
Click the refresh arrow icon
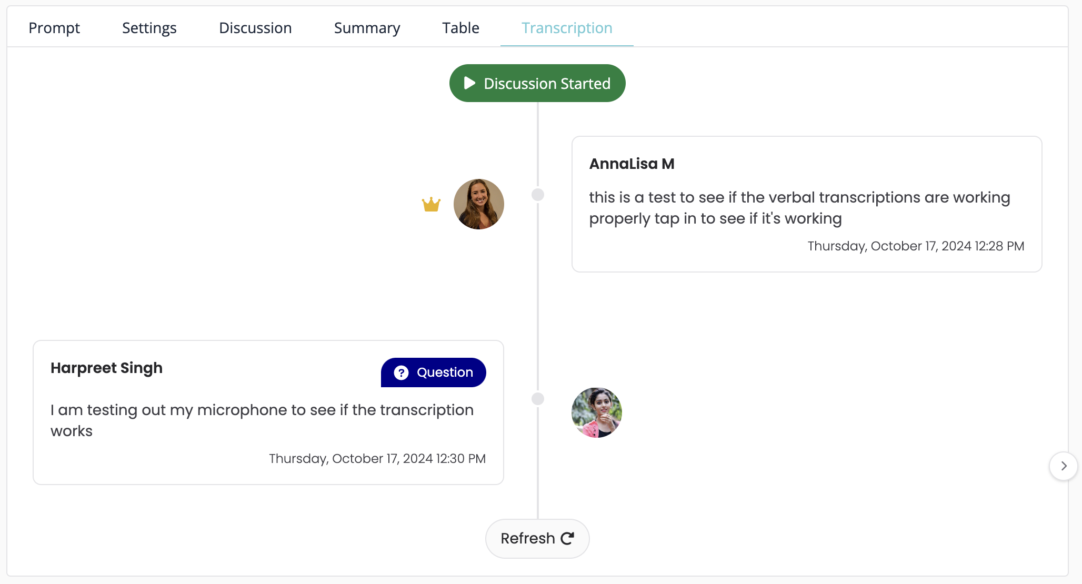coord(567,538)
